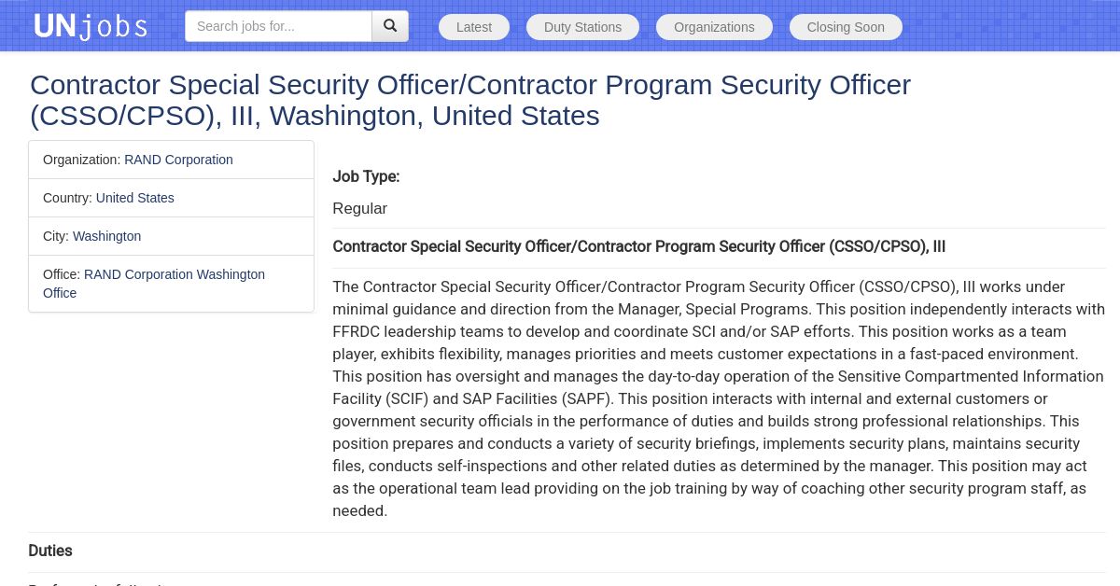
Task: Click the Country row label
Action: click(x=68, y=198)
